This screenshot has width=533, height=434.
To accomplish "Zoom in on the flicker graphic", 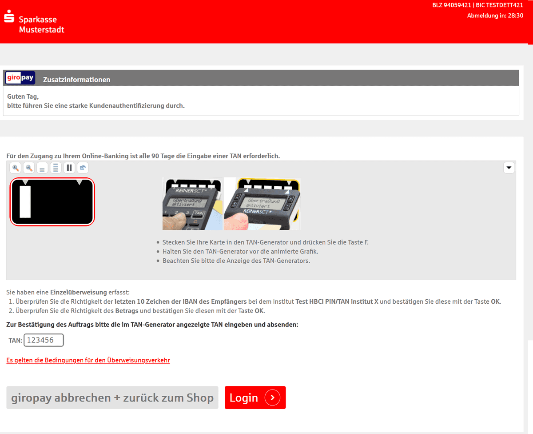I will pos(16,168).
